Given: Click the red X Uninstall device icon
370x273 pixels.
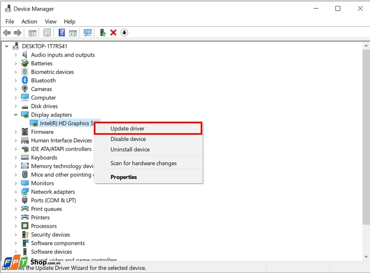Looking at the screenshot, I should (x=113, y=32).
